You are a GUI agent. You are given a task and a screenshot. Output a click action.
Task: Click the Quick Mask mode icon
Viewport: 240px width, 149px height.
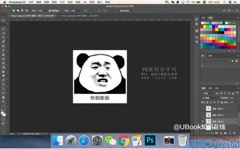click(x=3, y=119)
